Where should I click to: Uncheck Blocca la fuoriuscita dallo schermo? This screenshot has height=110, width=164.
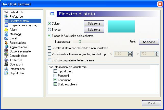tap(49, 36)
